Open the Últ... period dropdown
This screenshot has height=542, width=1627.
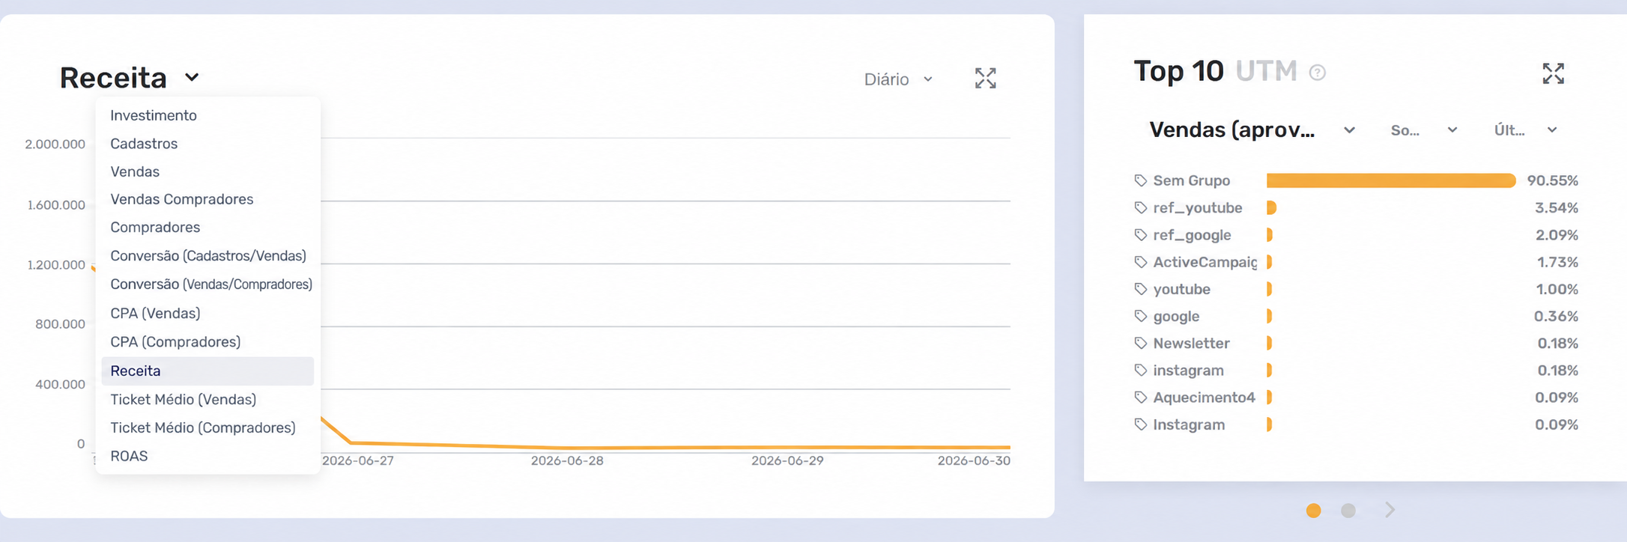[1526, 130]
